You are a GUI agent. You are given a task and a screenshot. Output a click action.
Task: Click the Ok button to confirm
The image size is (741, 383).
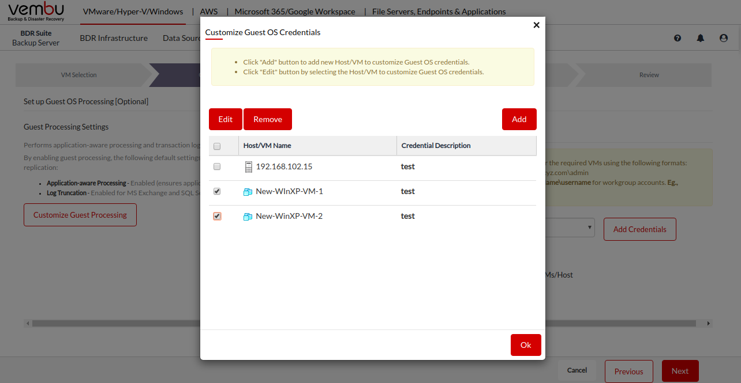[x=526, y=345]
